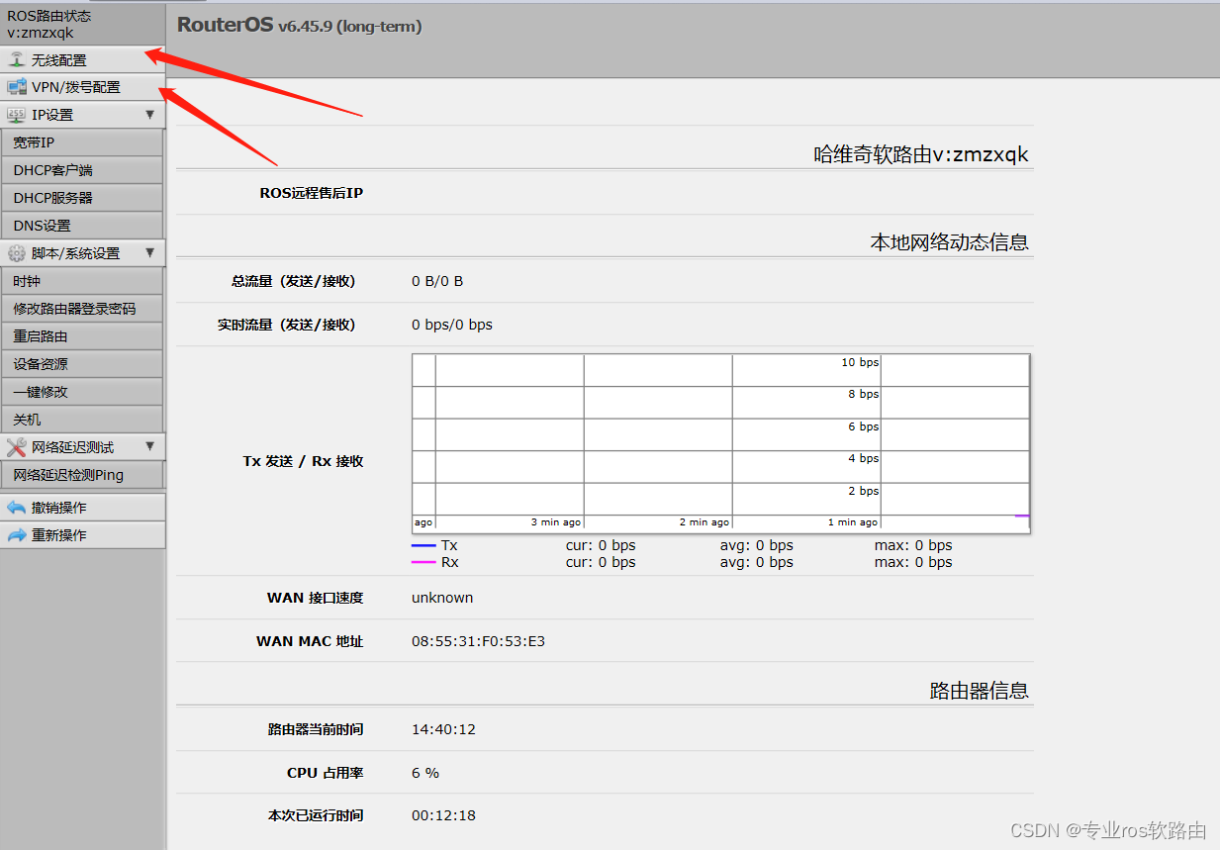Collapse the IP设置 section arrow

(150, 115)
